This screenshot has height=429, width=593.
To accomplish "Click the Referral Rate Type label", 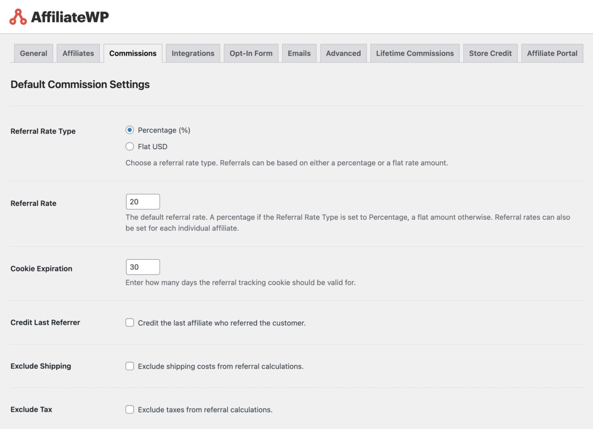I will click(43, 131).
